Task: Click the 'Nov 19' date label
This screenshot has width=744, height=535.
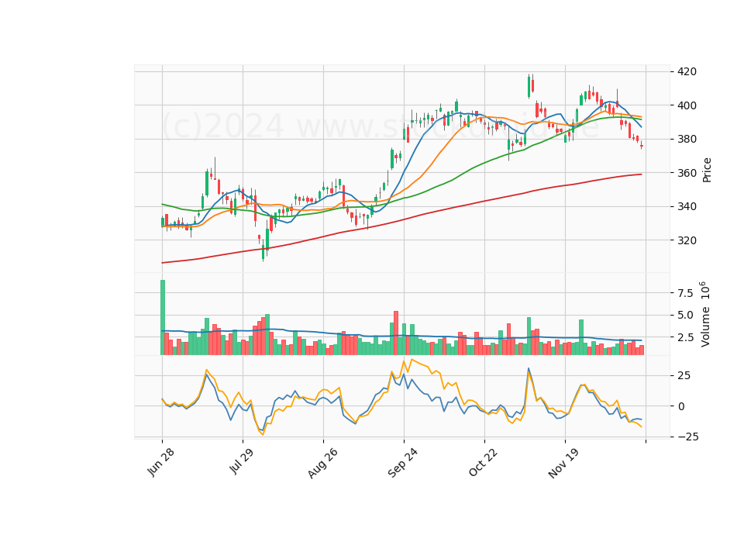Action: pyautogui.click(x=563, y=463)
